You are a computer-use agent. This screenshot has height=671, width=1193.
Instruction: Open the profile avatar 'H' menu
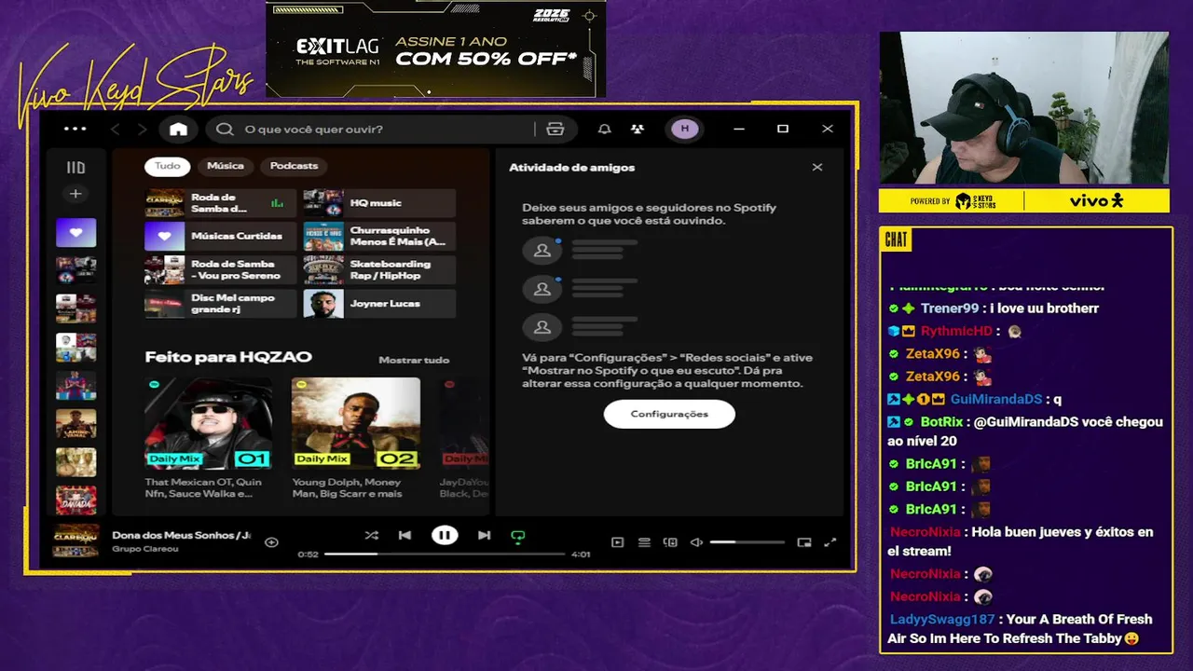pyautogui.click(x=685, y=129)
